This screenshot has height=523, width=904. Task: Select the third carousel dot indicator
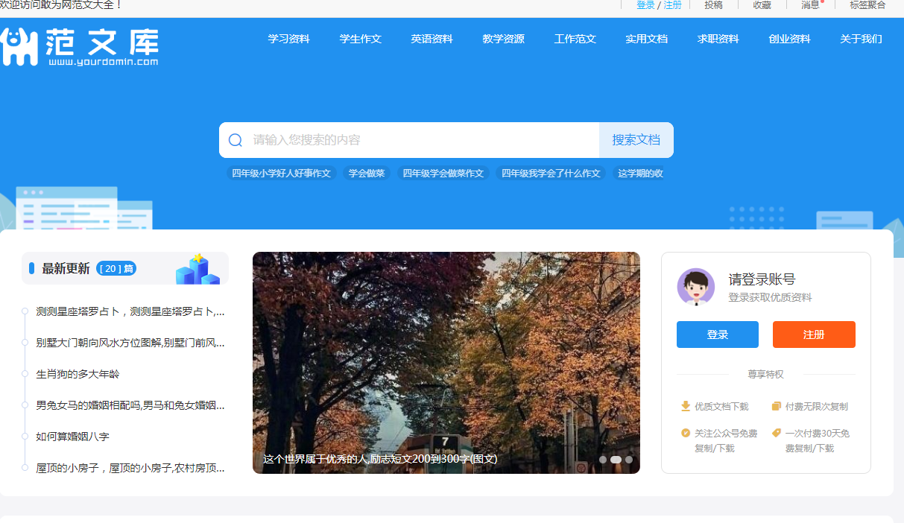coord(629,460)
